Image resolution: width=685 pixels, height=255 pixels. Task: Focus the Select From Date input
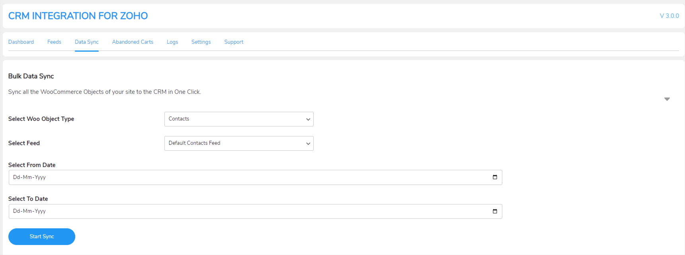pos(255,177)
